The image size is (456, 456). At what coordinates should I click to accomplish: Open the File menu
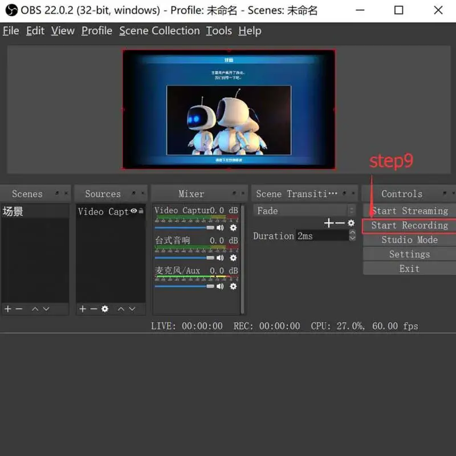coord(11,31)
